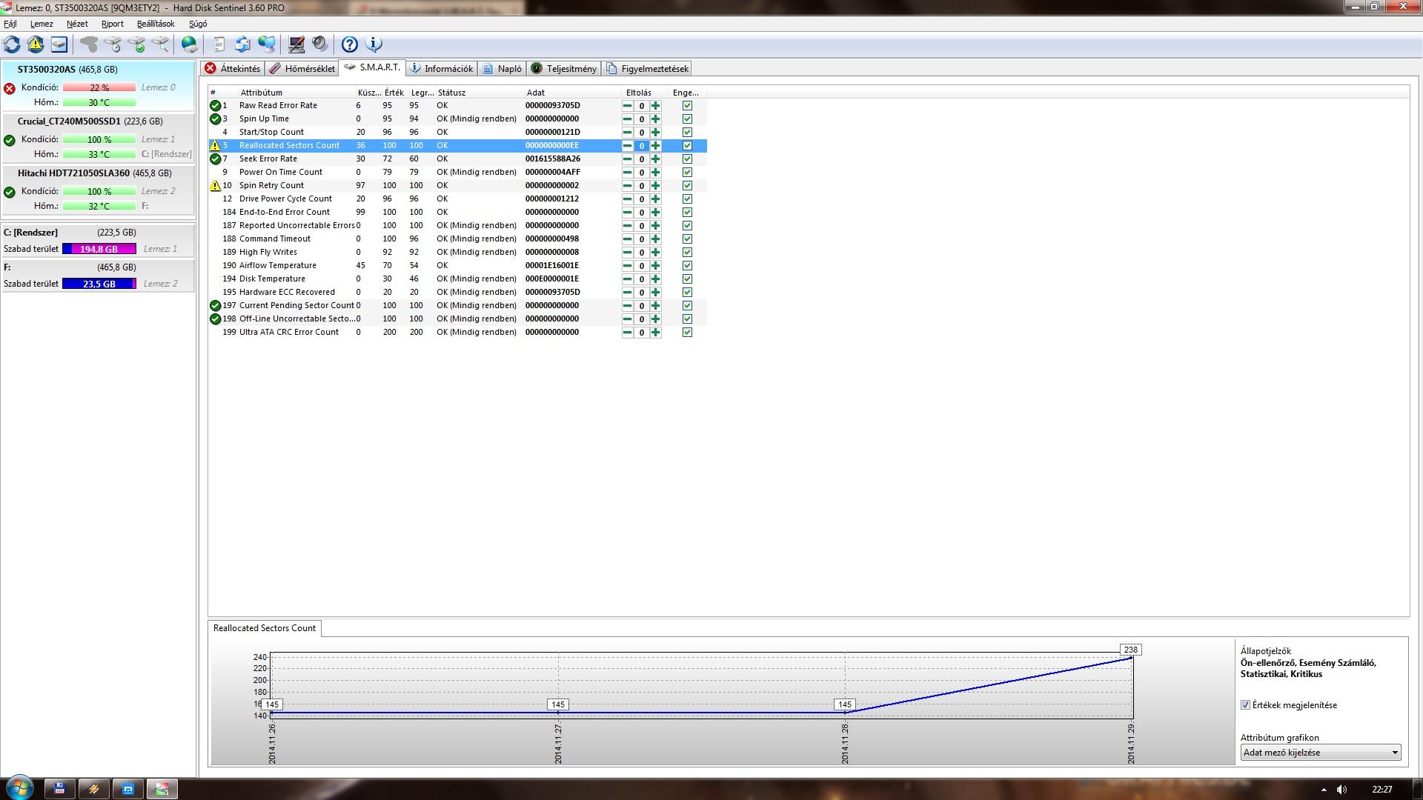Toggle the Power On Time Count enable checkbox
The height and width of the screenshot is (800, 1423).
coord(687,172)
